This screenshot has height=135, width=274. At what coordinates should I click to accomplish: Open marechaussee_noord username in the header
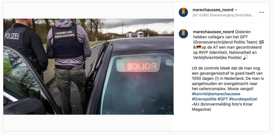tap(213, 10)
